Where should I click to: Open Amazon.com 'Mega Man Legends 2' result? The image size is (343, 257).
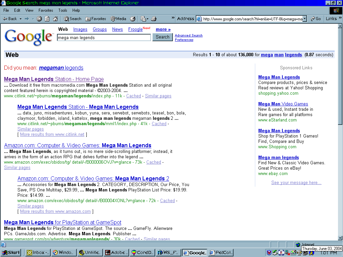pyautogui.click(x=93, y=179)
